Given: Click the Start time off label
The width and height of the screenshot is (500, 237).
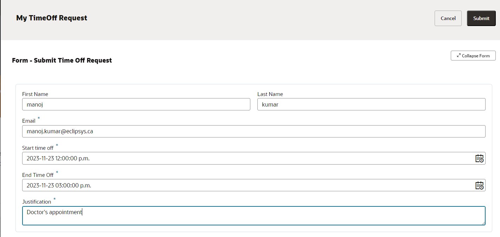Looking at the screenshot, I should pyautogui.click(x=38, y=148).
